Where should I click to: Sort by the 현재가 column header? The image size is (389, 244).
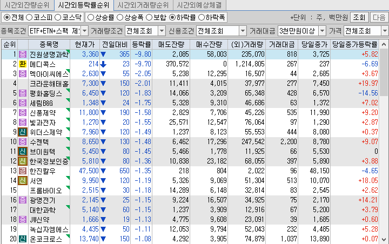[85, 44]
